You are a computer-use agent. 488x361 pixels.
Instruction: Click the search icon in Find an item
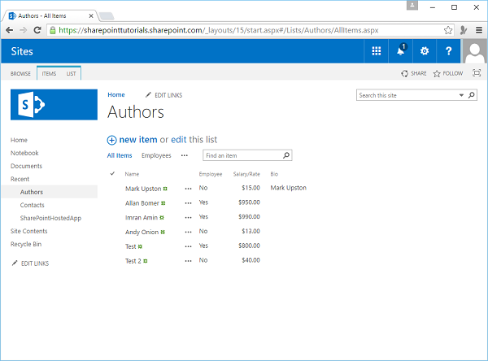286,155
